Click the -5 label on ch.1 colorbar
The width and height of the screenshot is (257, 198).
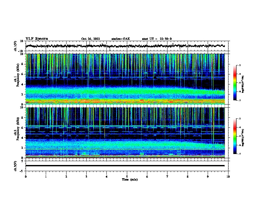[239, 83]
